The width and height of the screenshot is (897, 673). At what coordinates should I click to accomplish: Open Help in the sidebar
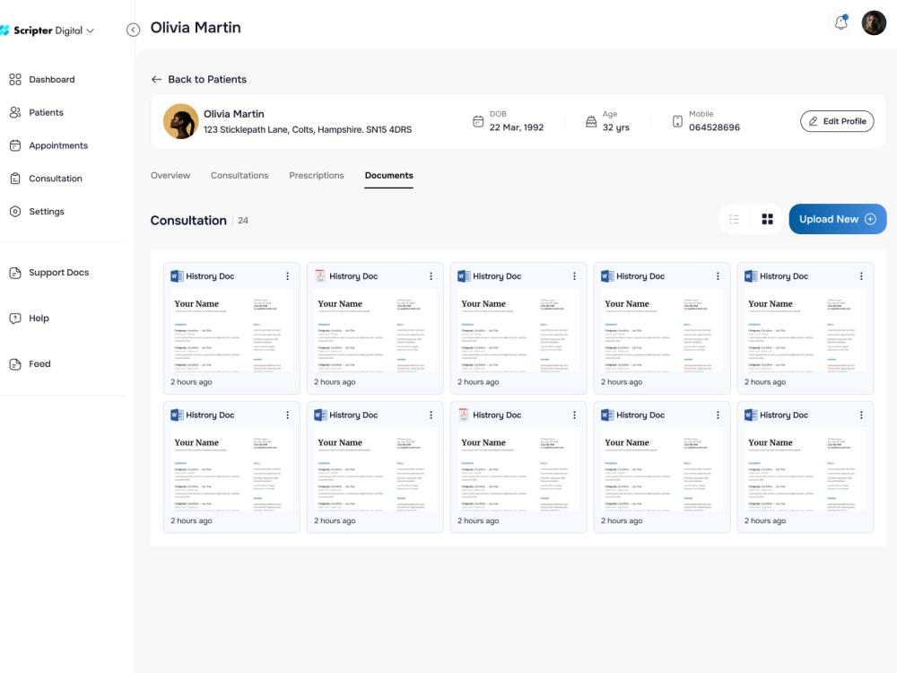point(30,319)
